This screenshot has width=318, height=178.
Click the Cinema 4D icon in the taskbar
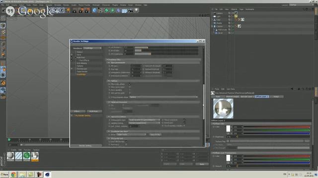(x=47, y=175)
